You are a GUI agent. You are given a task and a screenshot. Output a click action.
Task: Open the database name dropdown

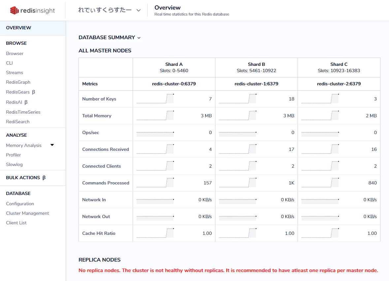109,10
